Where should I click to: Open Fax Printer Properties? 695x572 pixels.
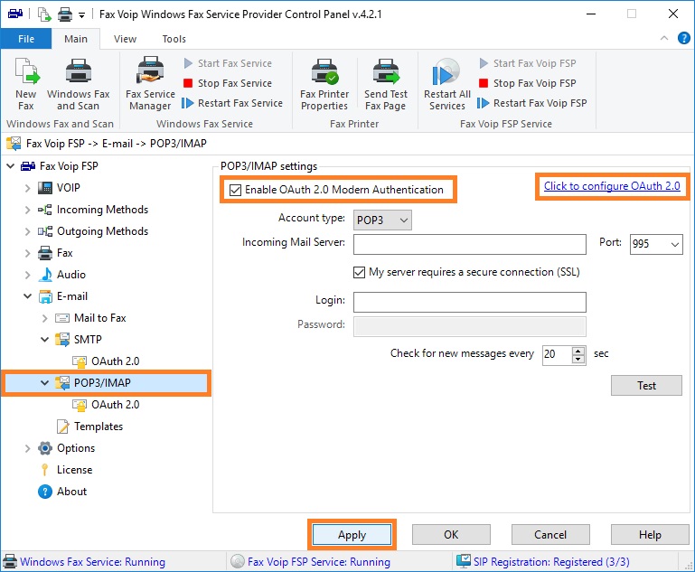324,84
